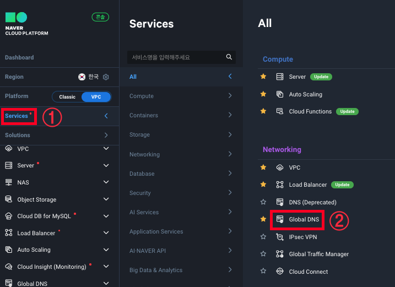Viewport: 395px width, 287px height.
Task: Expand the Object Storage chevron
Action: point(106,199)
